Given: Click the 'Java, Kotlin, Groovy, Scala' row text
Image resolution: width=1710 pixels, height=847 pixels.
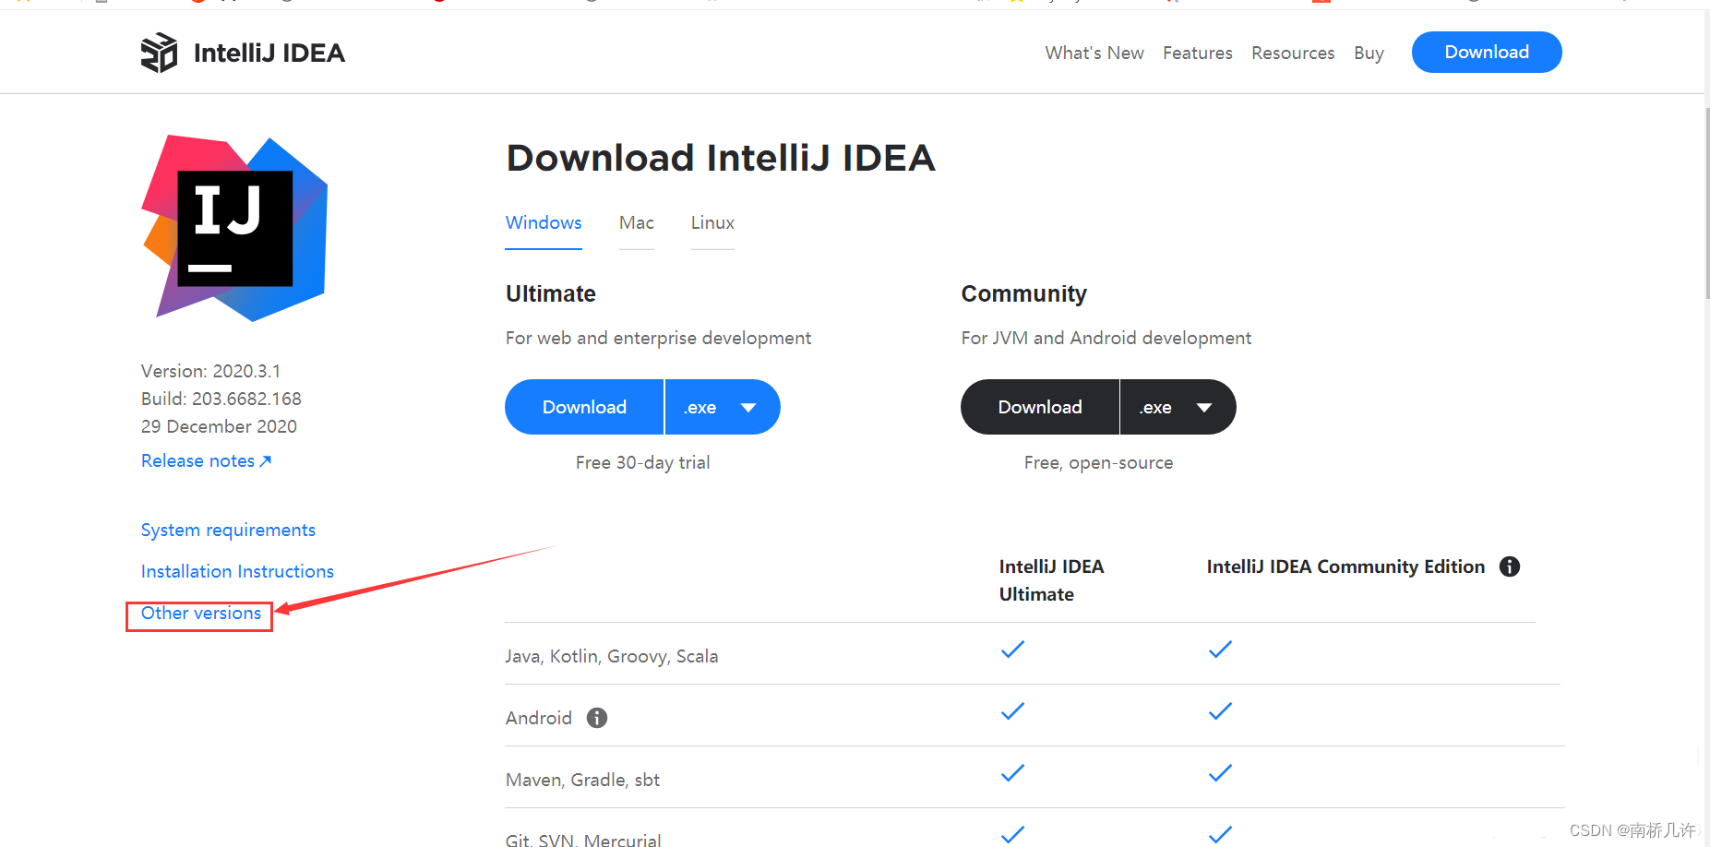Looking at the screenshot, I should 612,656.
